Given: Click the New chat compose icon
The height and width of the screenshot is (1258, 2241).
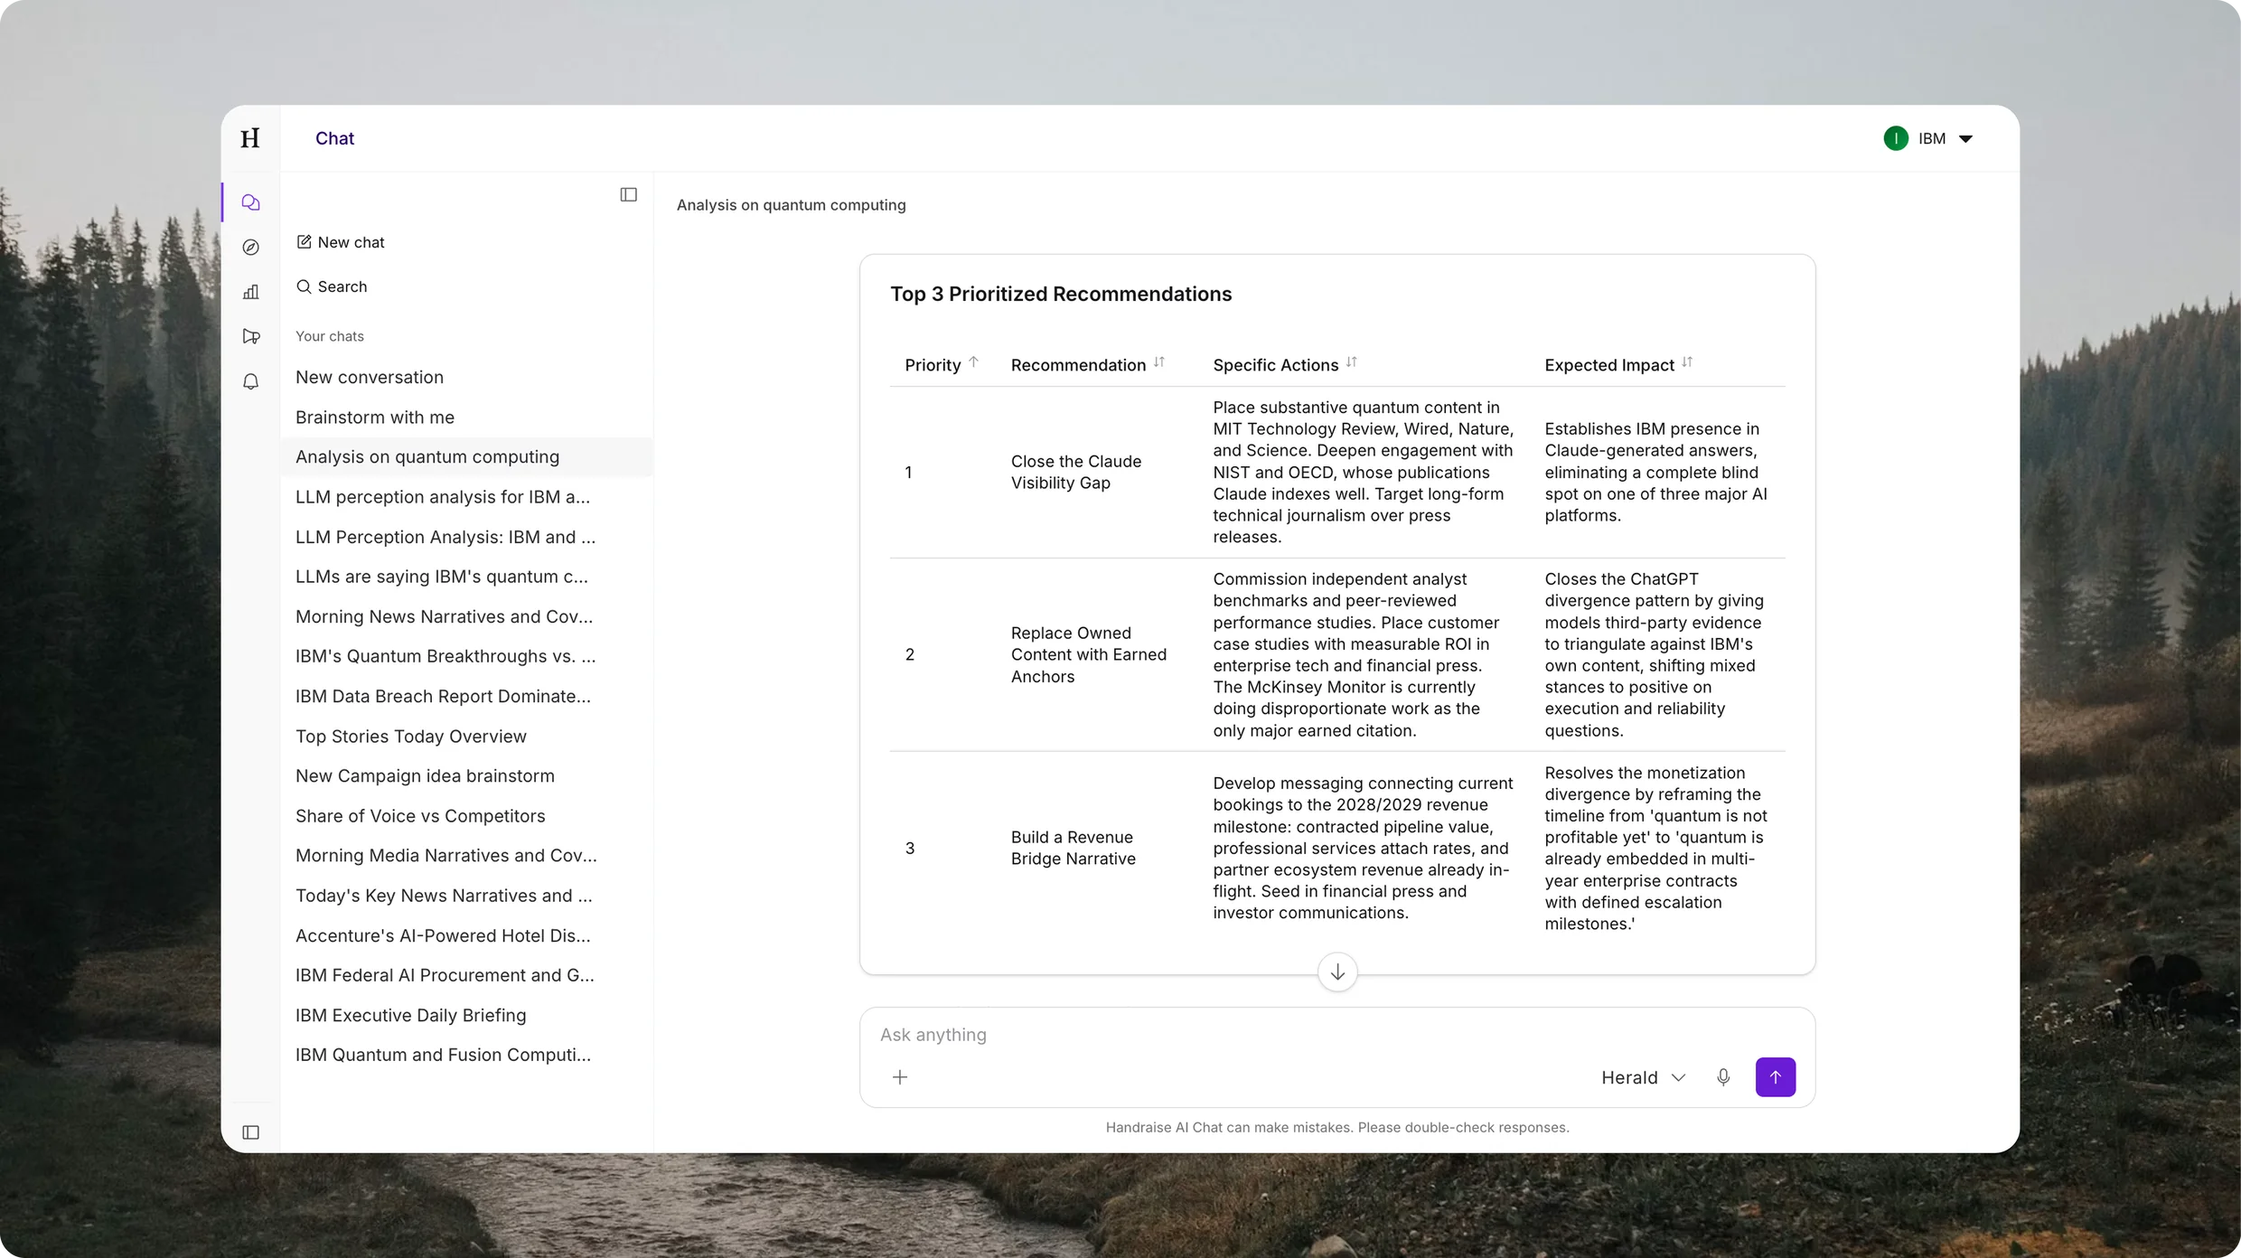Looking at the screenshot, I should 305,241.
